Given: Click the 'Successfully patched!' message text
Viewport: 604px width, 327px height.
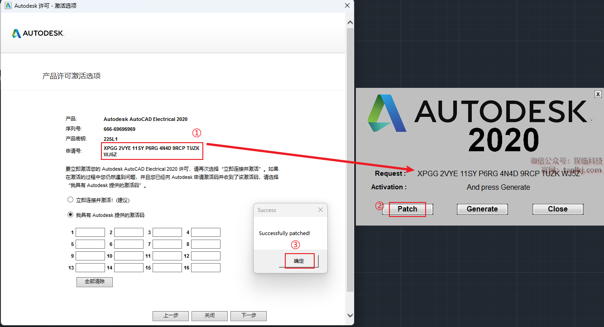Looking at the screenshot, I should pyautogui.click(x=284, y=233).
